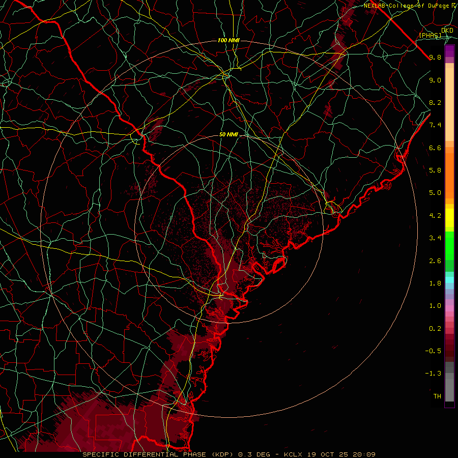Click the 5.0 scale value
Screen dimensions: 458x458
coord(435,193)
